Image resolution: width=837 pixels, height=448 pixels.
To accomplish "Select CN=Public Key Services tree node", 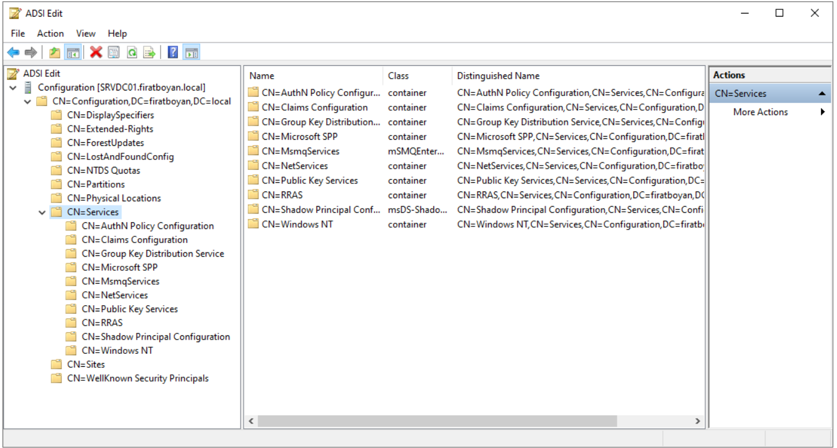I will [x=130, y=309].
